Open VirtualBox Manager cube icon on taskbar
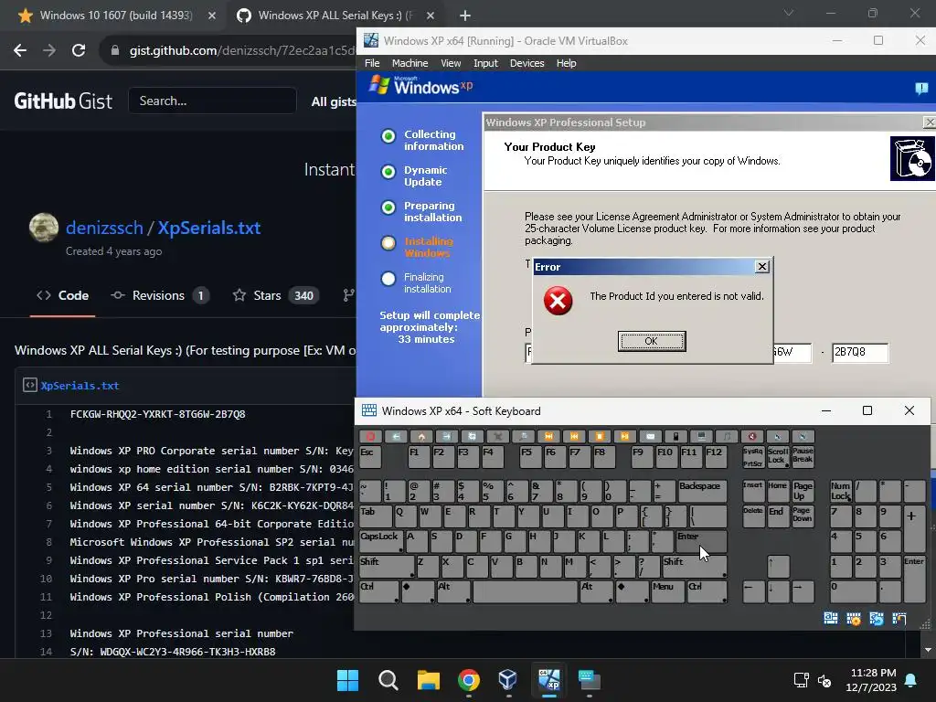 508,680
